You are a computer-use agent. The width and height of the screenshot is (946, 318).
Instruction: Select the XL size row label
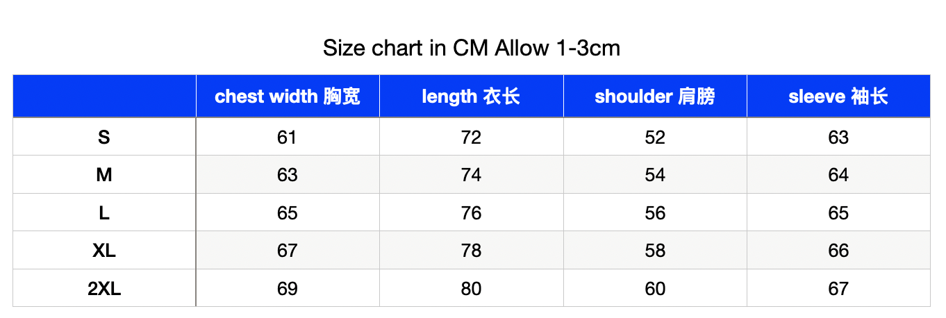tap(104, 250)
